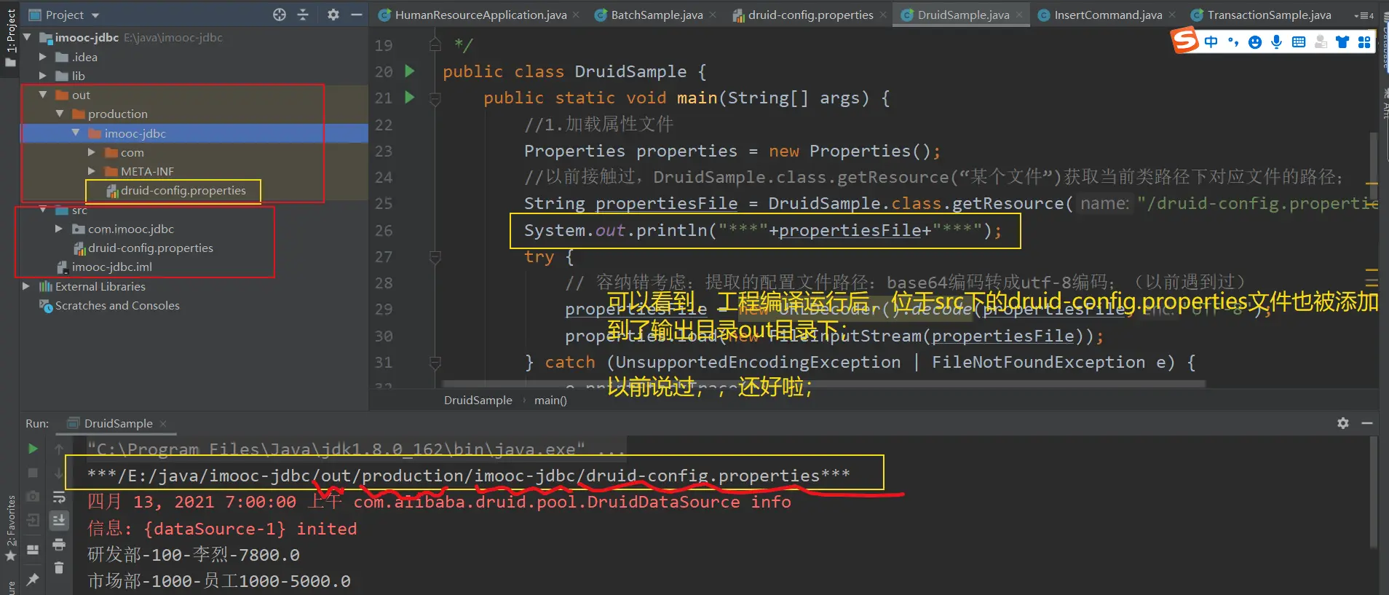This screenshot has width=1389, height=595.
Task: Show hidden editor tabs list
Action: [1364, 15]
